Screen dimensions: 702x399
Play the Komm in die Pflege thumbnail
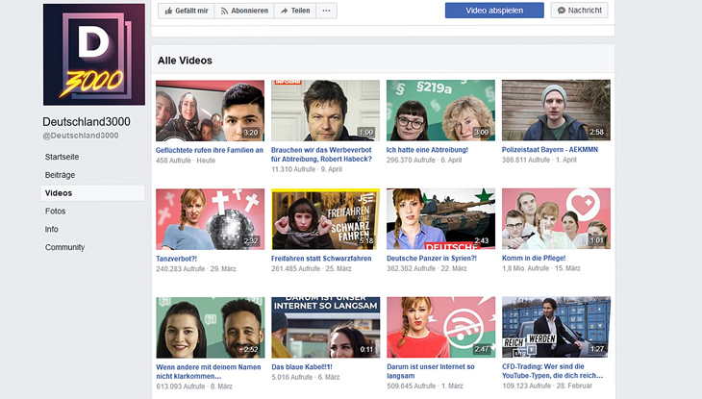[556, 218]
